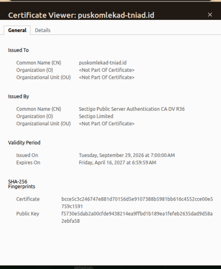Image resolution: width=221 pixels, height=269 pixels.
Task: Click the September 29, 2026 issued date
Action: pyautogui.click(x=127, y=155)
